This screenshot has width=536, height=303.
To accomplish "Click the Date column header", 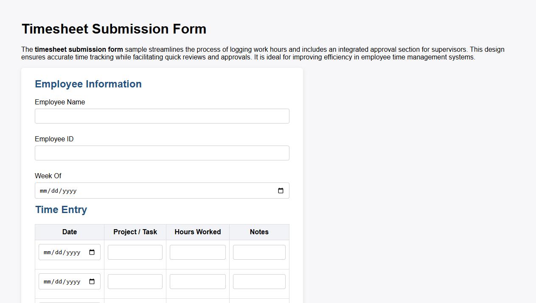I will 69,232.
